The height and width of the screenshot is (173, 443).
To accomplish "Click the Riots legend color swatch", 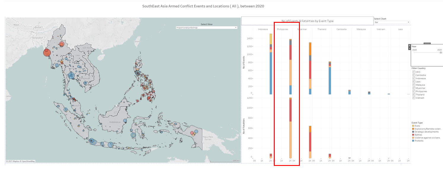I will 412,126.
